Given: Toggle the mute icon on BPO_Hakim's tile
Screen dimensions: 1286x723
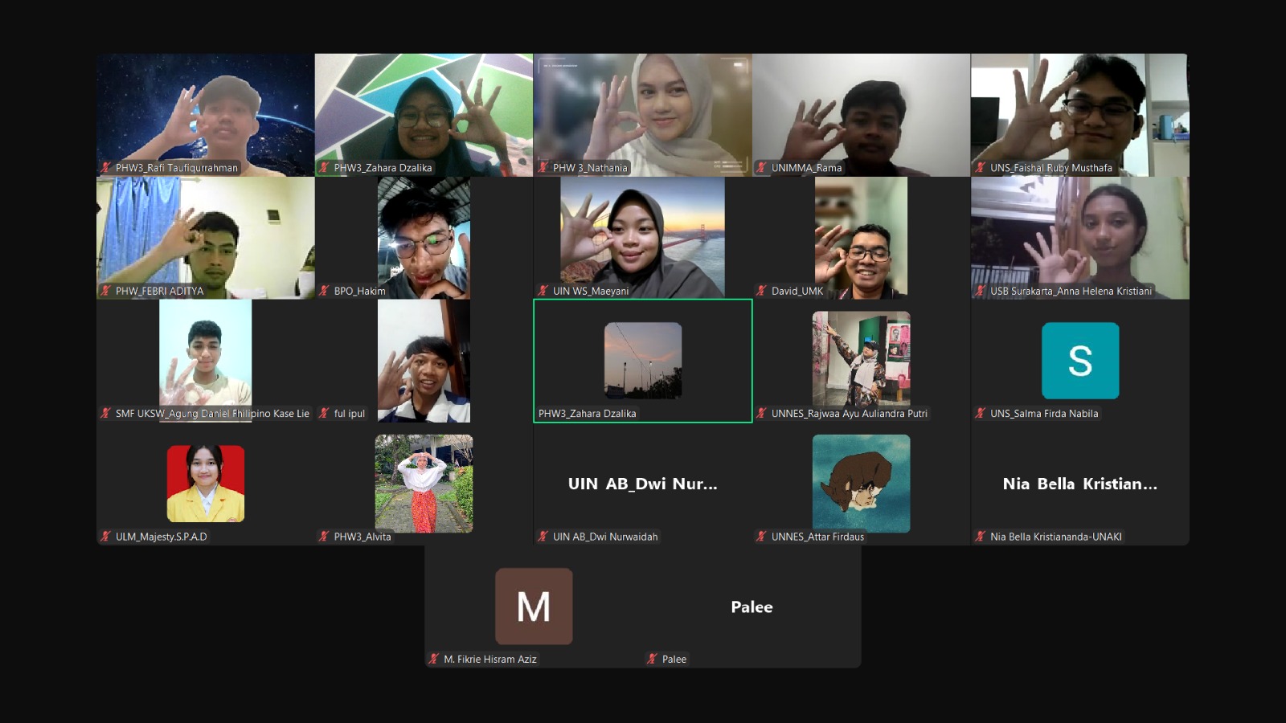Looking at the screenshot, I should tap(323, 292).
